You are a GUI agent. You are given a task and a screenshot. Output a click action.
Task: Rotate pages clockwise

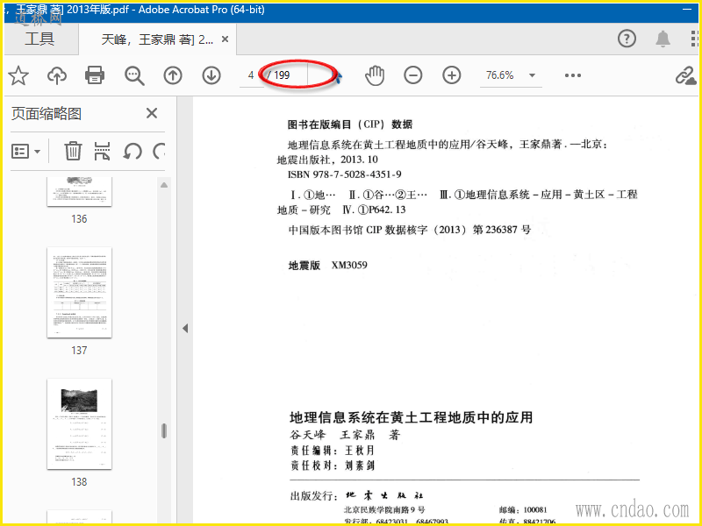(159, 151)
